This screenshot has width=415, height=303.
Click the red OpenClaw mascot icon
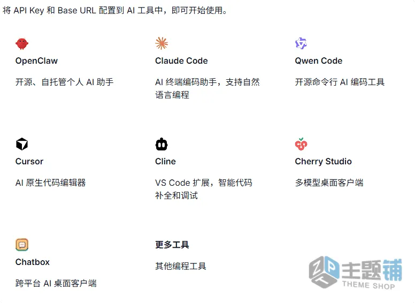tap(22, 44)
